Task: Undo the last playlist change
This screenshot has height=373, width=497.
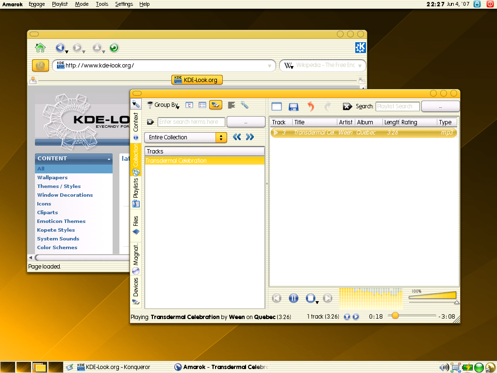Action: click(x=311, y=106)
